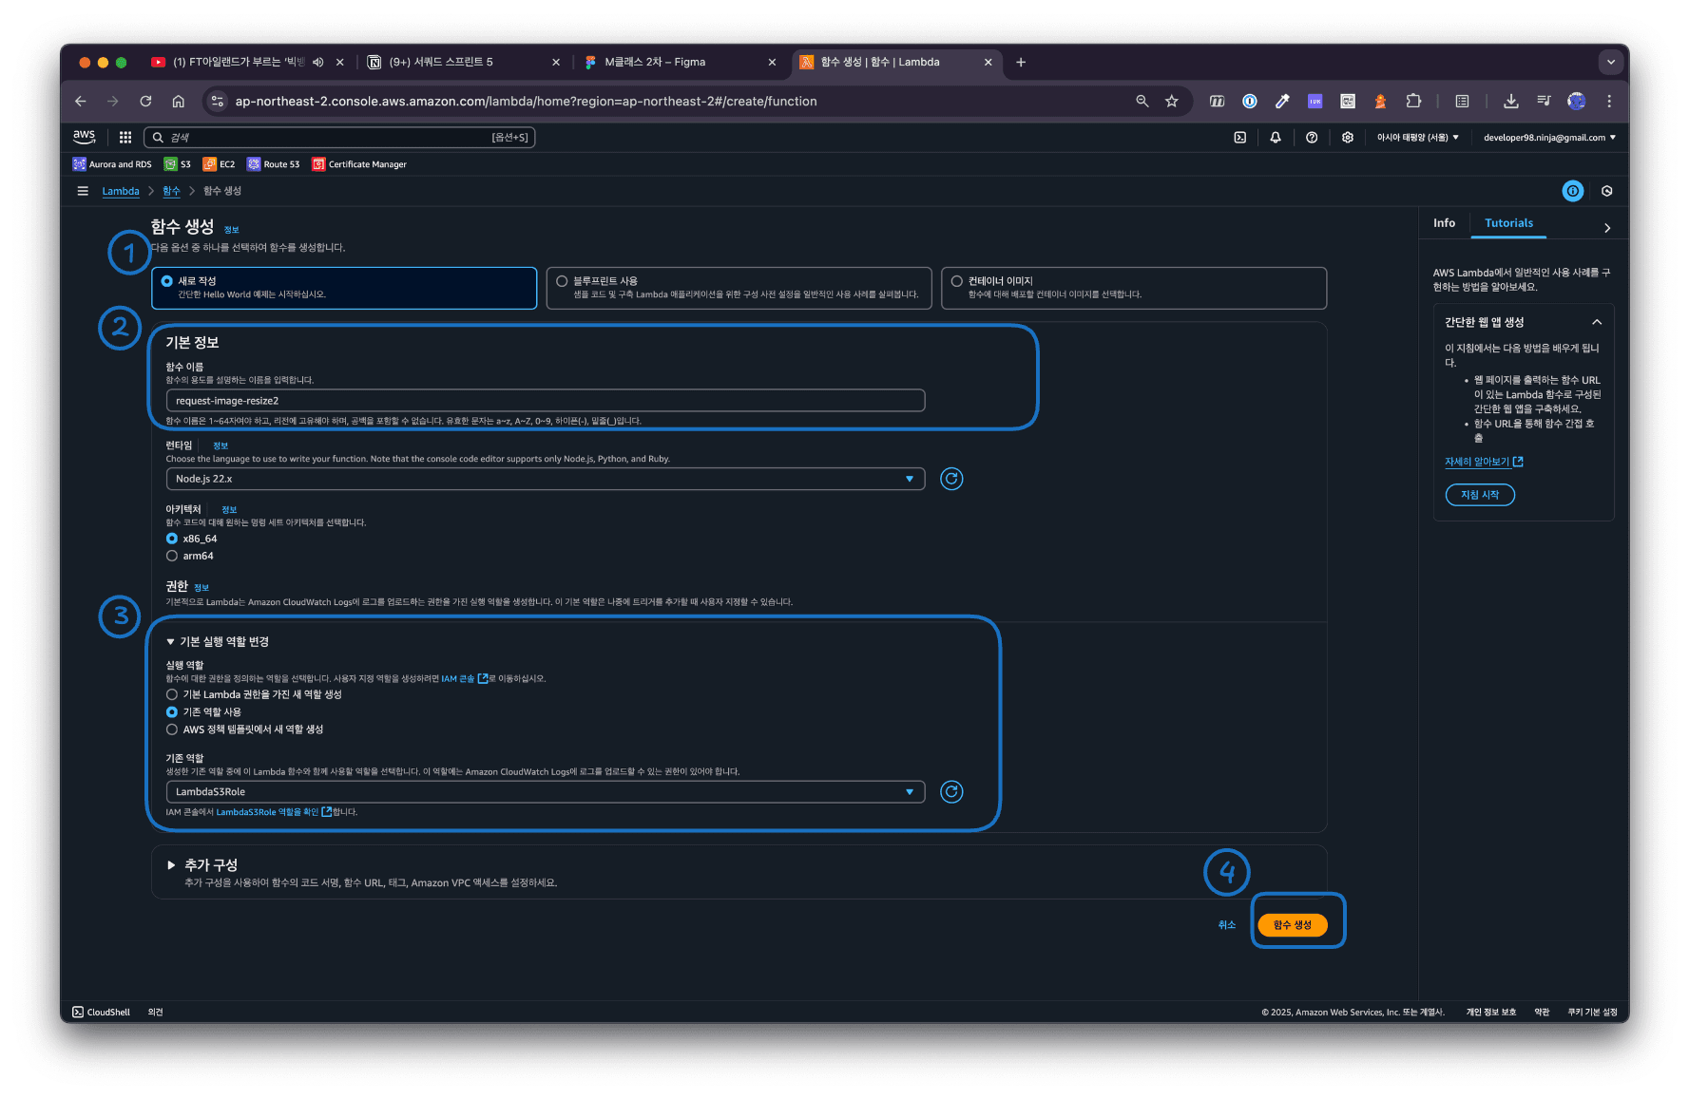1689x1099 pixels.
Task: Select create new role from AWS policy templates
Action: [x=172, y=730]
